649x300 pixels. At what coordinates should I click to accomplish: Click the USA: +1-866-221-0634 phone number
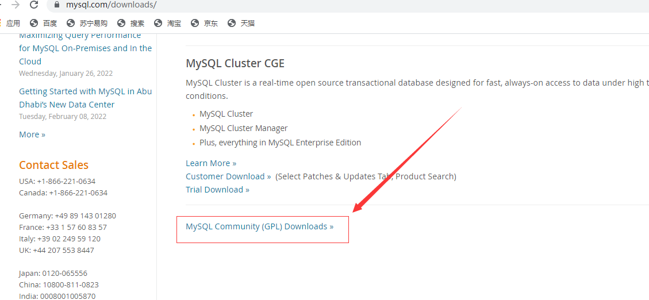pyautogui.click(x=57, y=181)
